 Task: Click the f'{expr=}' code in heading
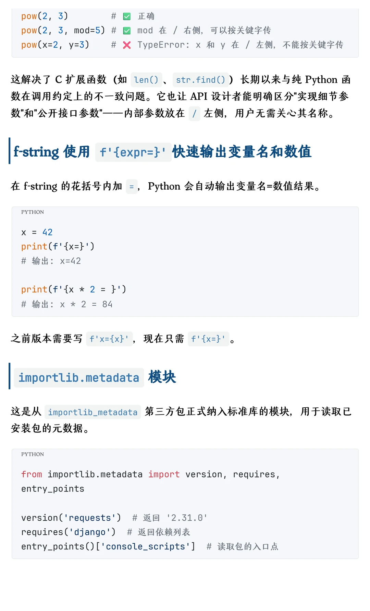coord(133,152)
